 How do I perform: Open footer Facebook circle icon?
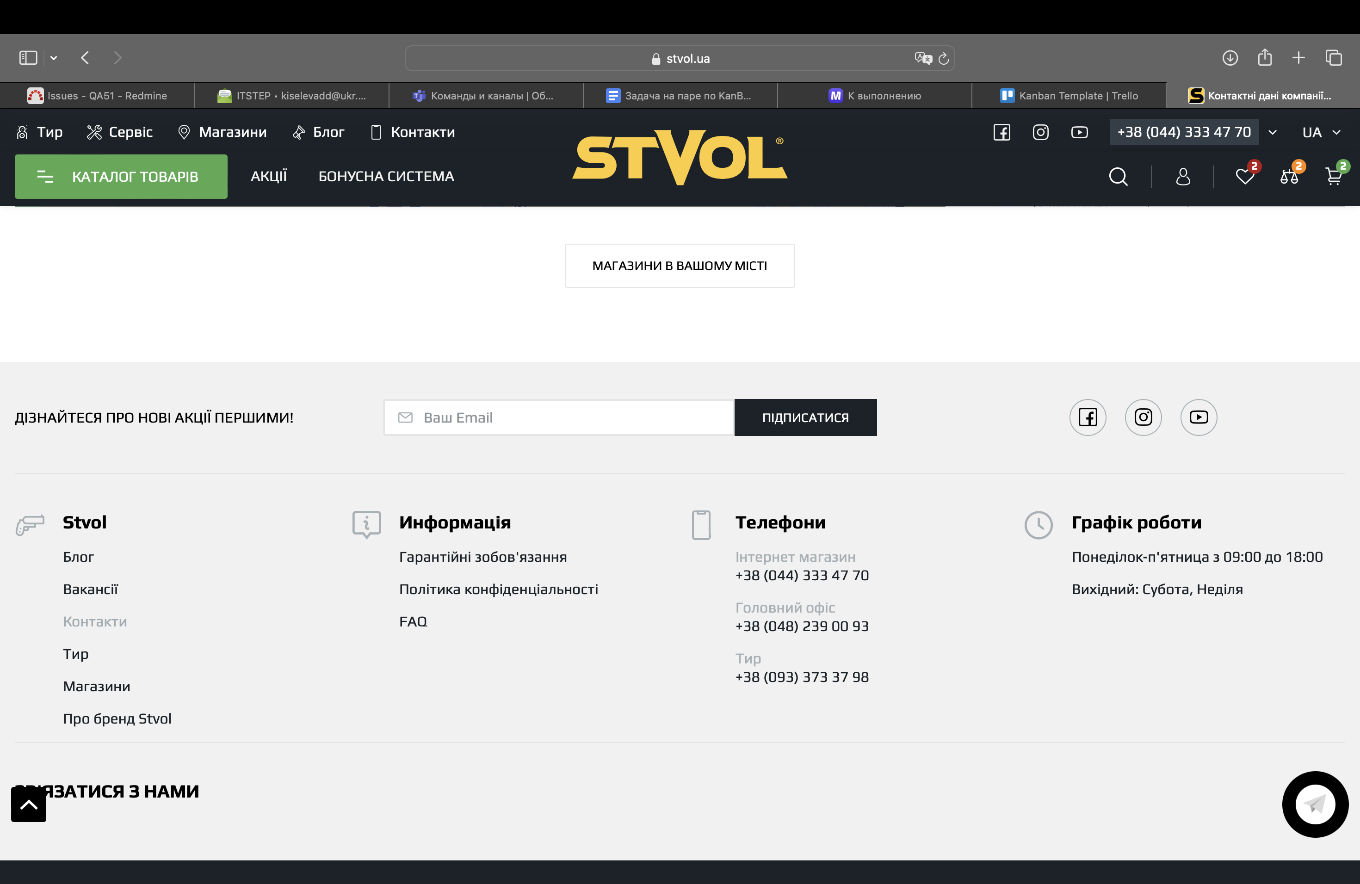[x=1088, y=417]
